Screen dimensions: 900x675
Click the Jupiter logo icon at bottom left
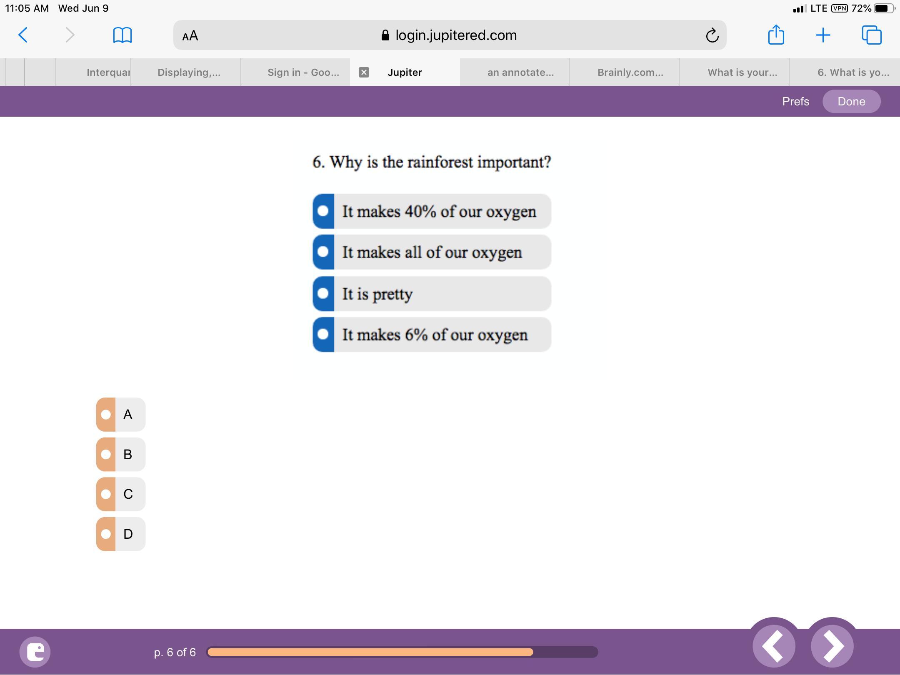point(35,652)
